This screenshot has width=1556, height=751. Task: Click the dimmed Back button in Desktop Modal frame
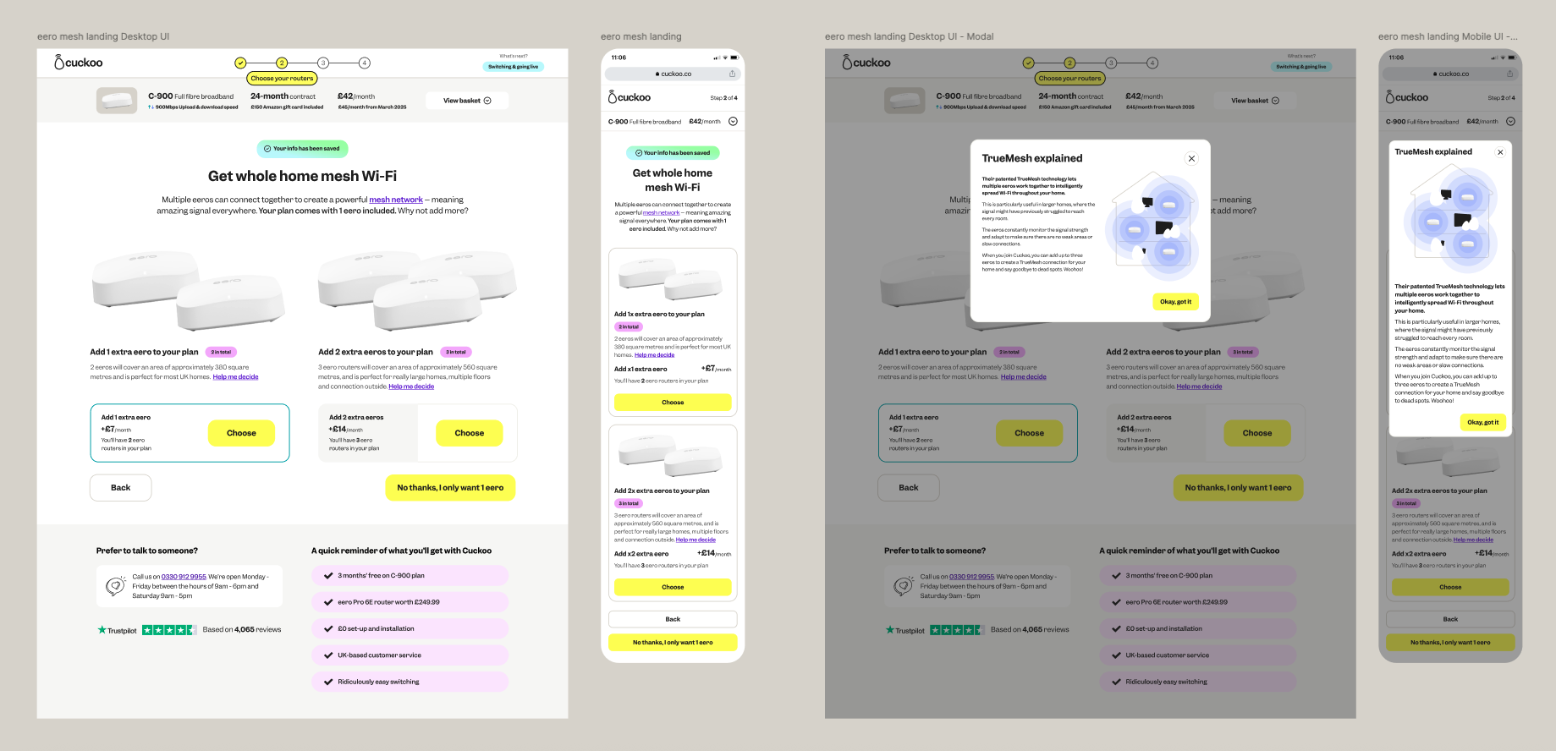(909, 488)
